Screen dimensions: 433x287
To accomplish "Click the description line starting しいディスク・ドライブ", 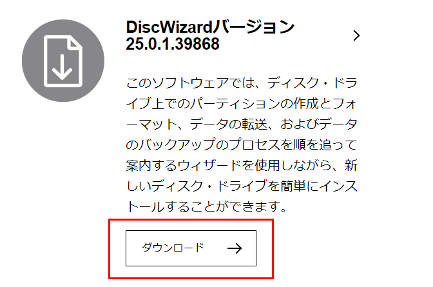I will [x=242, y=186].
